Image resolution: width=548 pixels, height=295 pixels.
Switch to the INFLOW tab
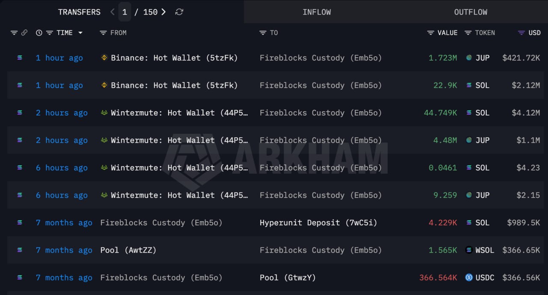(316, 12)
